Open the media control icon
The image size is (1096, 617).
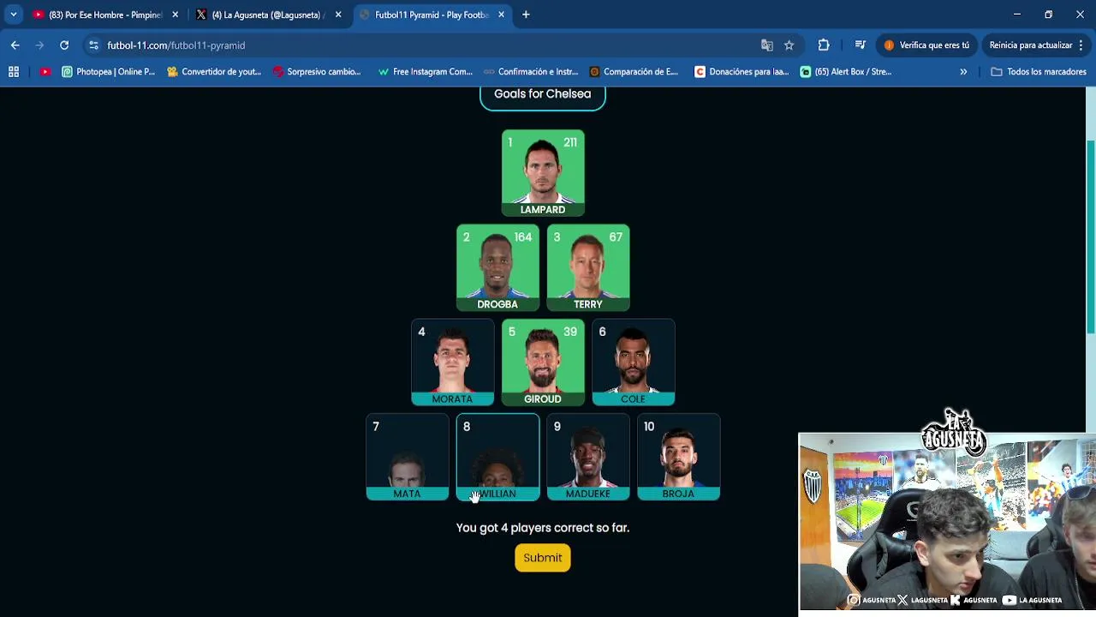[861, 45]
